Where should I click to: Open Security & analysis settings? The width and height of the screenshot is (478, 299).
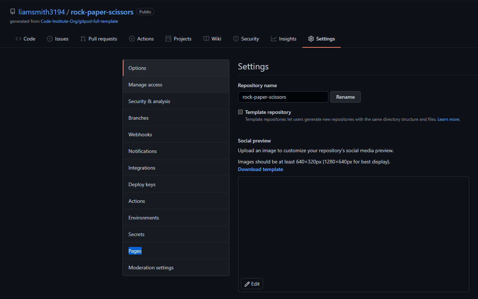[176, 101]
